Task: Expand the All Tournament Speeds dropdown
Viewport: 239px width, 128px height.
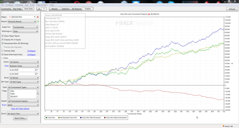Action: pos(23,101)
